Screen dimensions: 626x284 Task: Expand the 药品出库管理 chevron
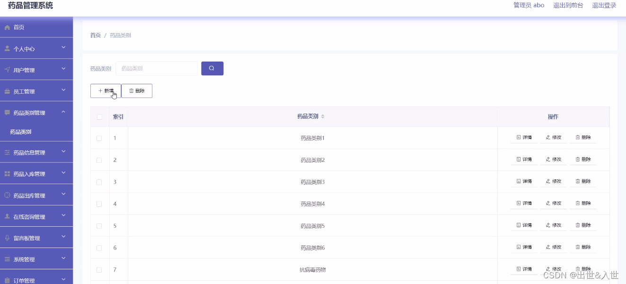[63, 194]
